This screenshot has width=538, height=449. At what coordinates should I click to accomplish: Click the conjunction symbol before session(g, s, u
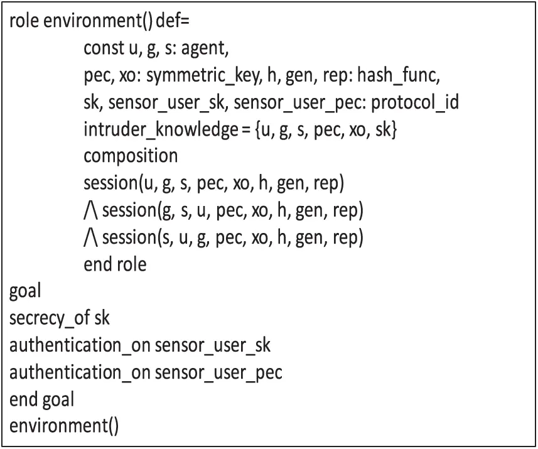(x=90, y=210)
